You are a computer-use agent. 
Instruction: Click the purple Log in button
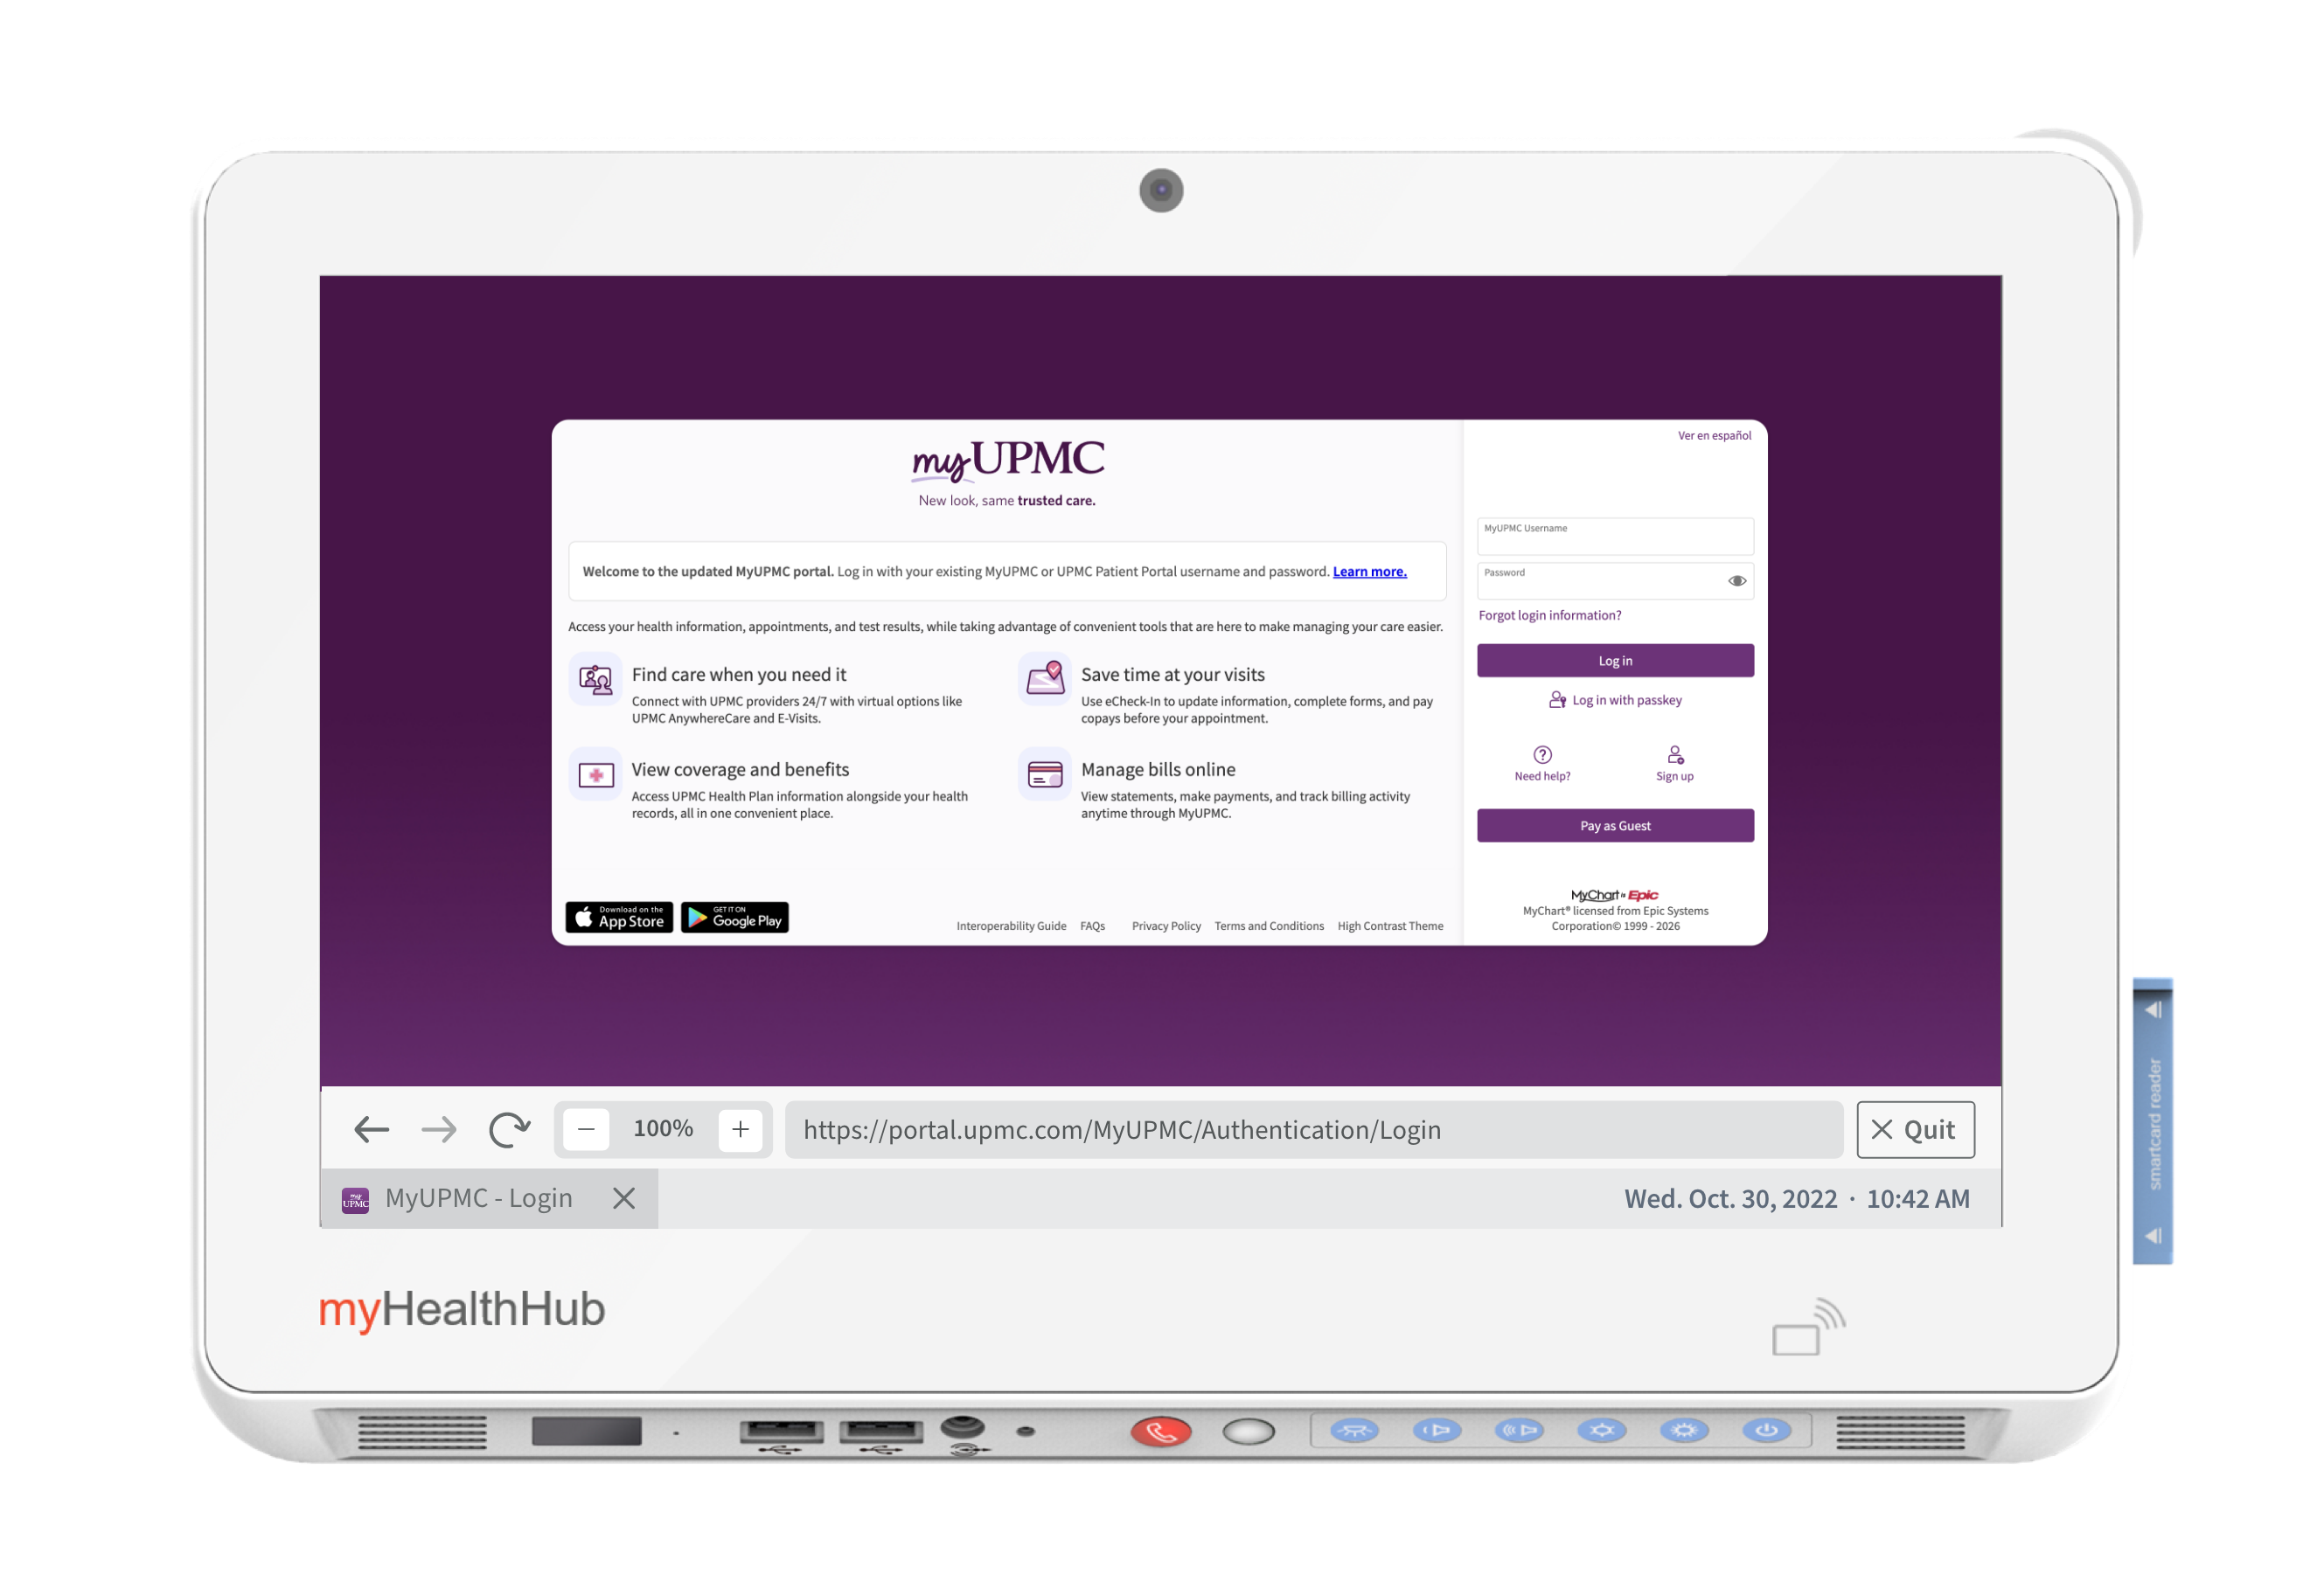[1615, 661]
